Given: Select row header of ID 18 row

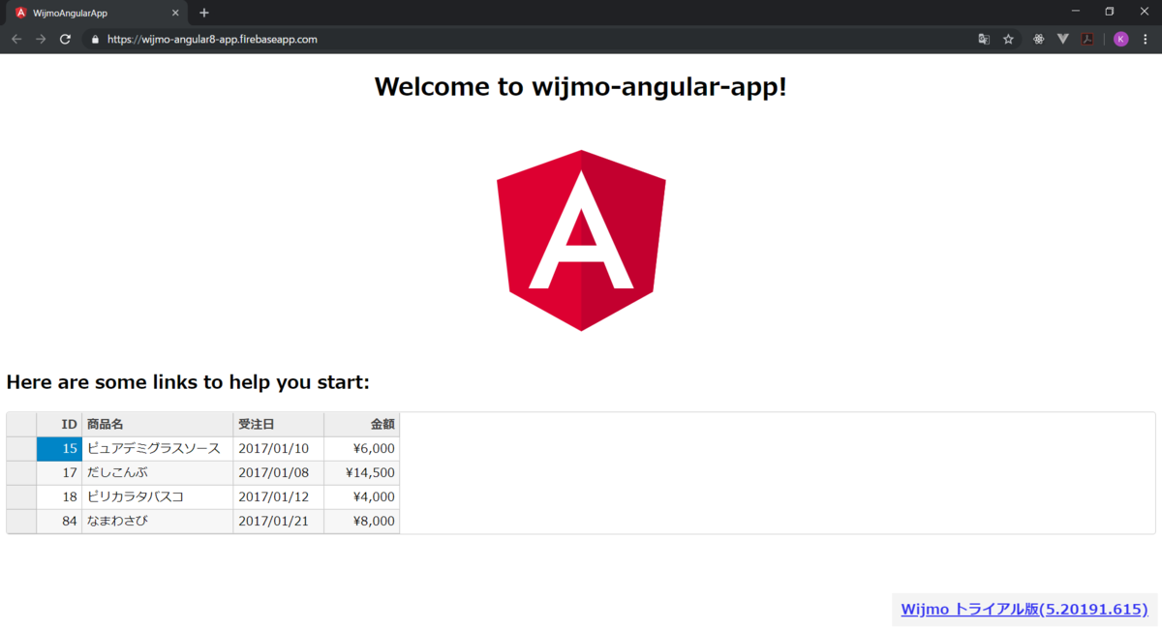Looking at the screenshot, I should 21,496.
